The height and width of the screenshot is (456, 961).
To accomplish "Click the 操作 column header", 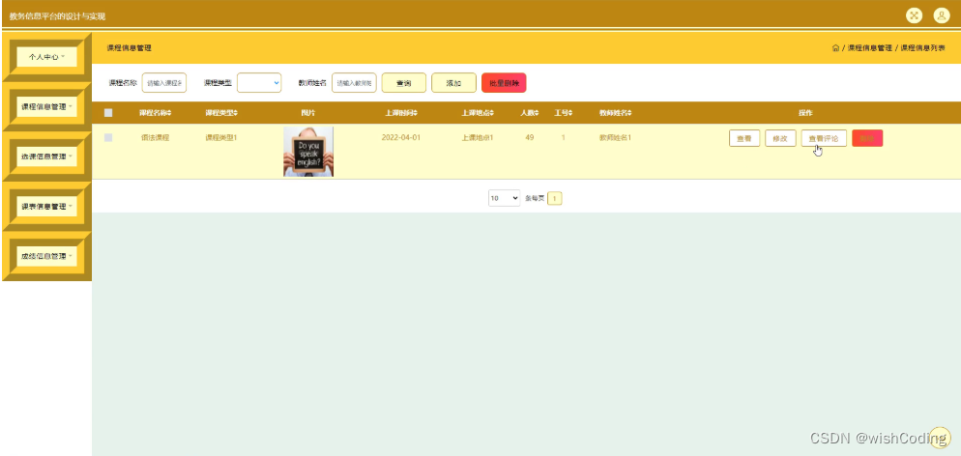I will (805, 113).
